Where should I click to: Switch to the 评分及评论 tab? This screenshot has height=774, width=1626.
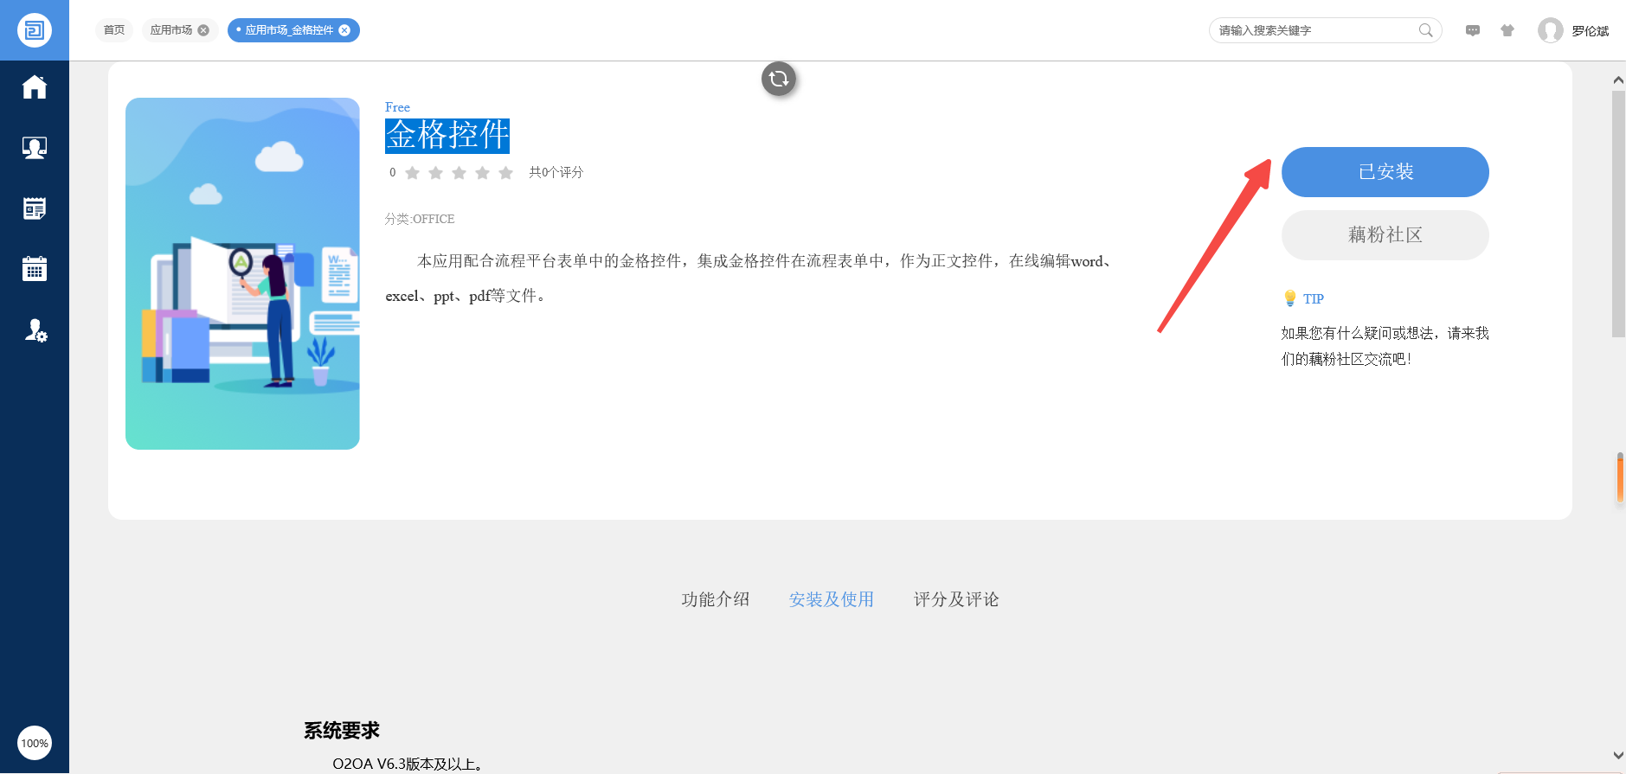tap(956, 599)
